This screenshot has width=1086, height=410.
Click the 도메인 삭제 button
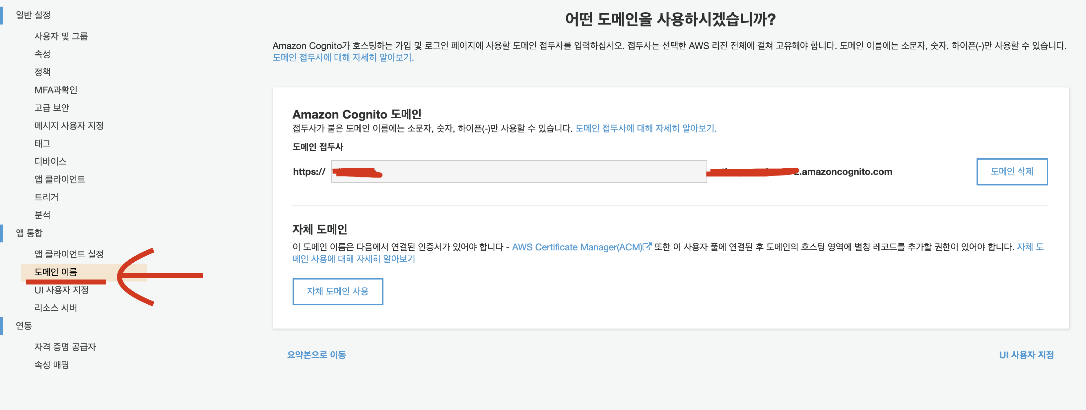[1011, 171]
